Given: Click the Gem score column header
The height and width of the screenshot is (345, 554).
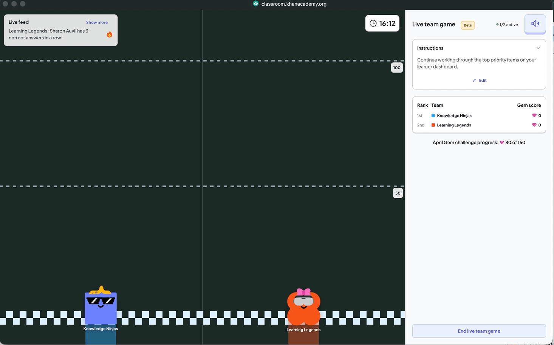Looking at the screenshot, I should tap(529, 105).
